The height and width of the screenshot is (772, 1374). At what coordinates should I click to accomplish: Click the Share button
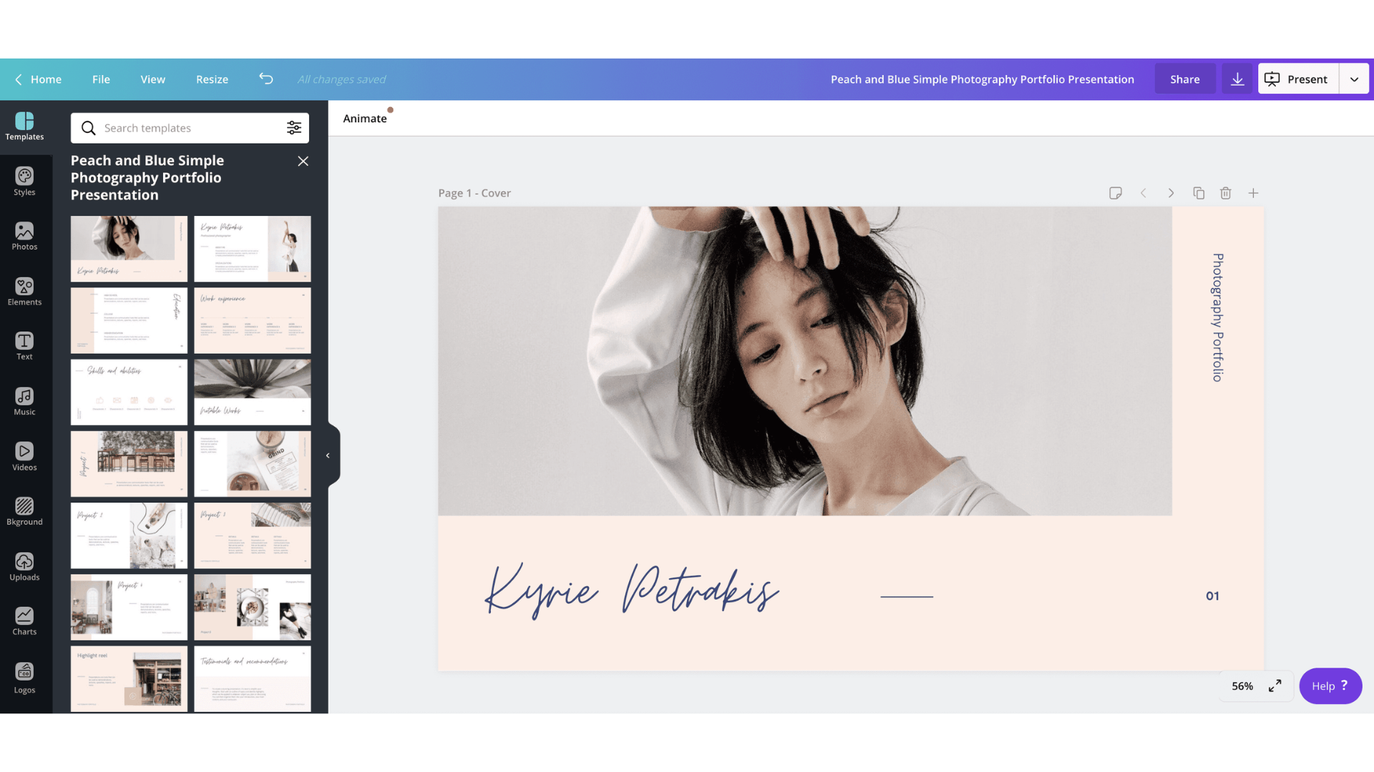pyautogui.click(x=1184, y=79)
